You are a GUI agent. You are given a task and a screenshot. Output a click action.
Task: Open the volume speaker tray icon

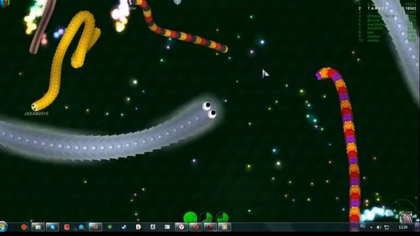coord(379,227)
